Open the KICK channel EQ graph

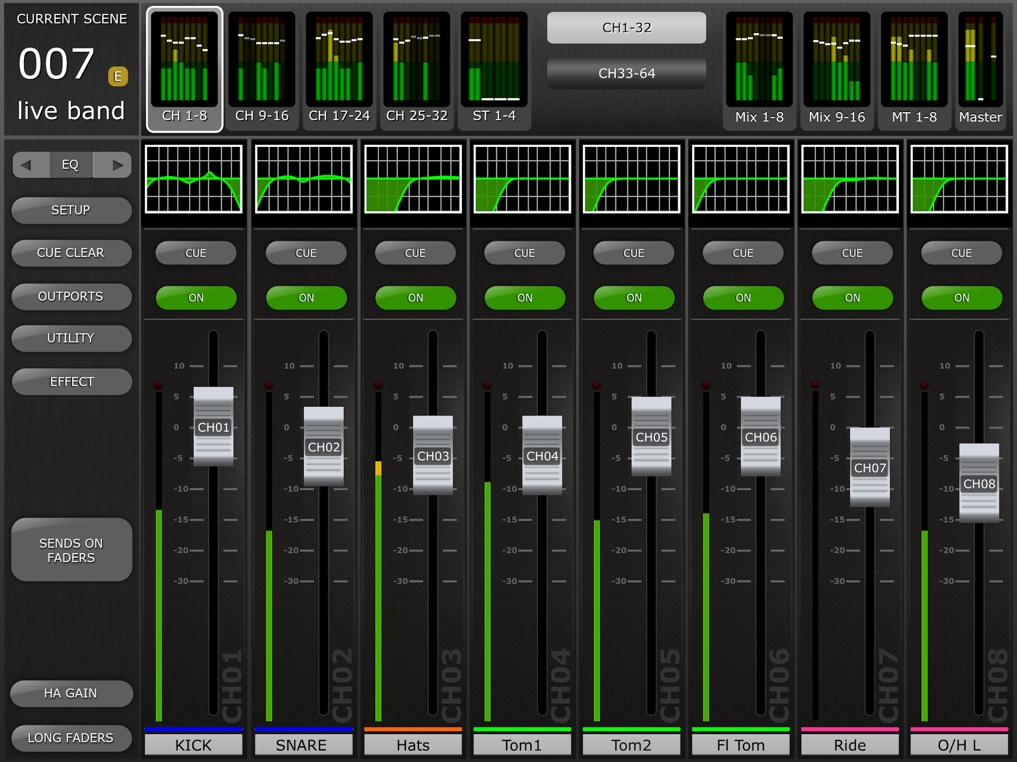[x=194, y=179]
